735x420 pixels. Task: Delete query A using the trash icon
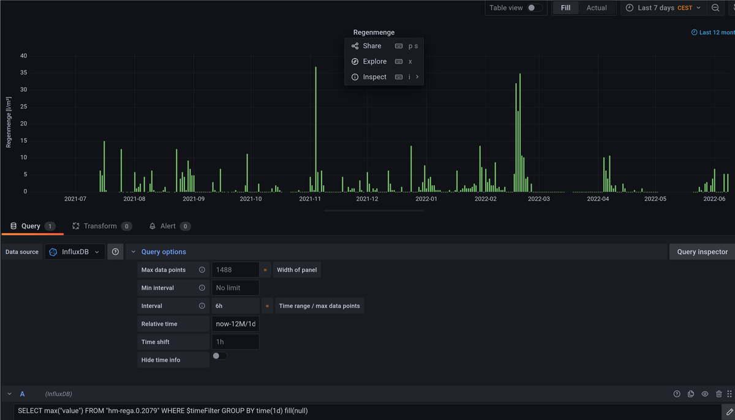[718, 394]
